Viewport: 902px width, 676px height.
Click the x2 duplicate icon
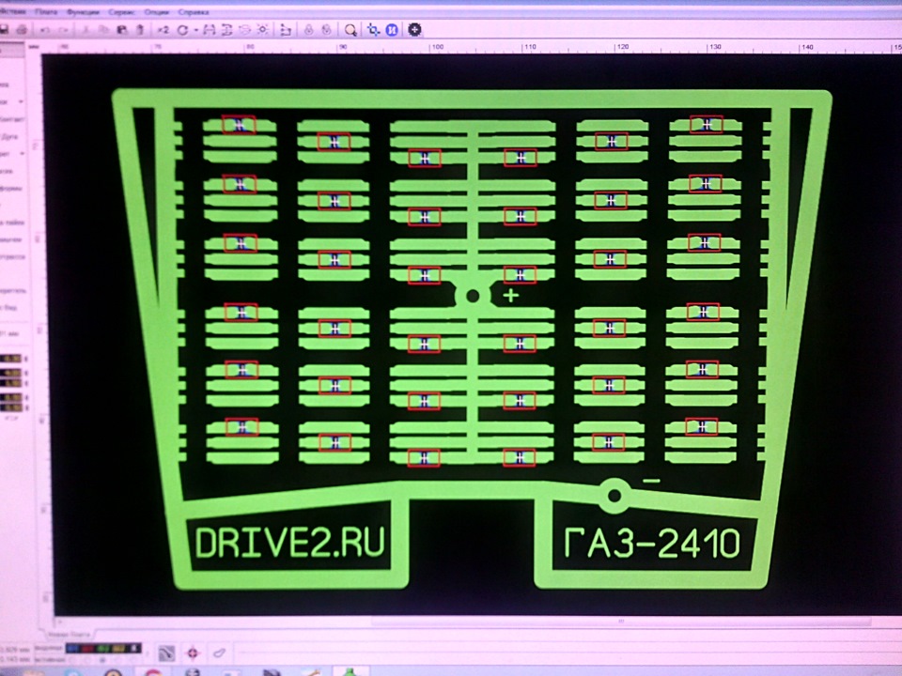click(163, 30)
